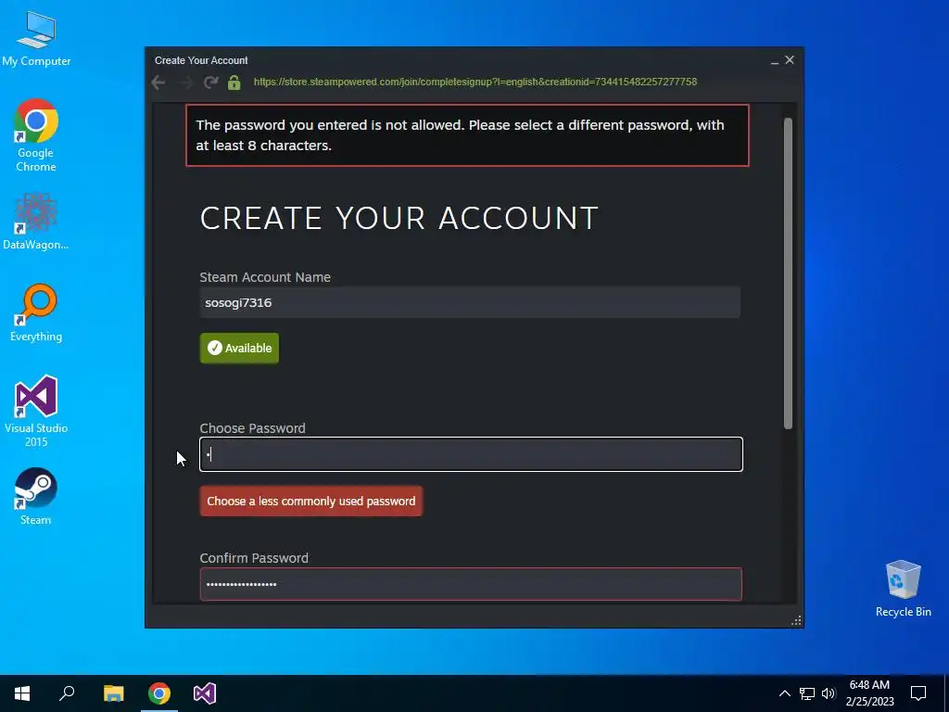Click the less commonly used password warning
The width and height of the screenshot is (949, 712).
311,502
